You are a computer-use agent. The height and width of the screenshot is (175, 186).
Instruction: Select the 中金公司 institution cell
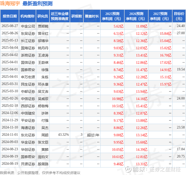pyautogui.click(x=28, y=26)
